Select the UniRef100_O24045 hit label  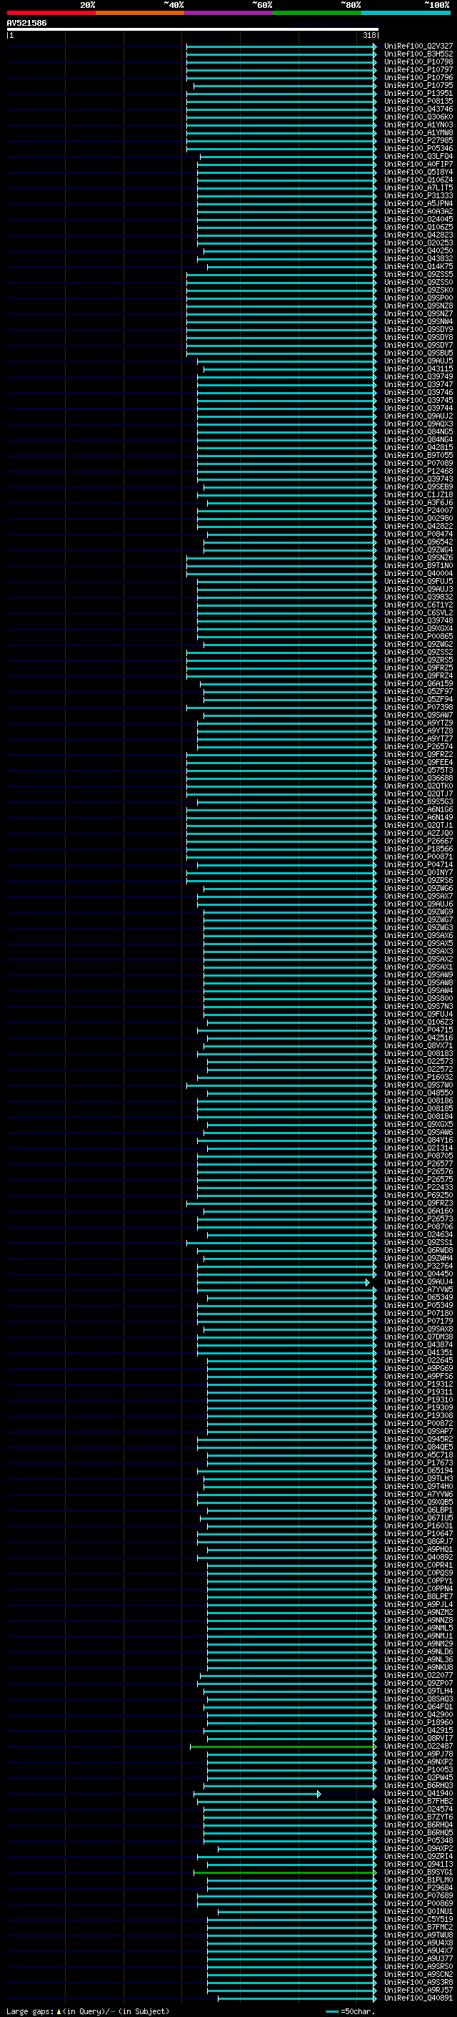click(418, 219)
